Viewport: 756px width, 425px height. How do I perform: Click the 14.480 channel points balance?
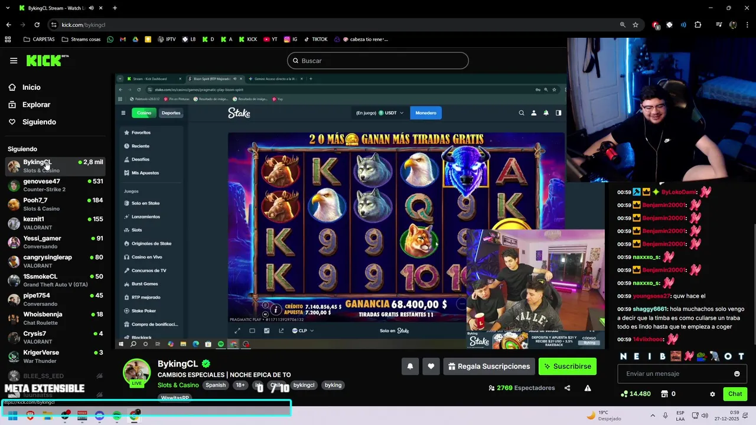pos(636,394)
